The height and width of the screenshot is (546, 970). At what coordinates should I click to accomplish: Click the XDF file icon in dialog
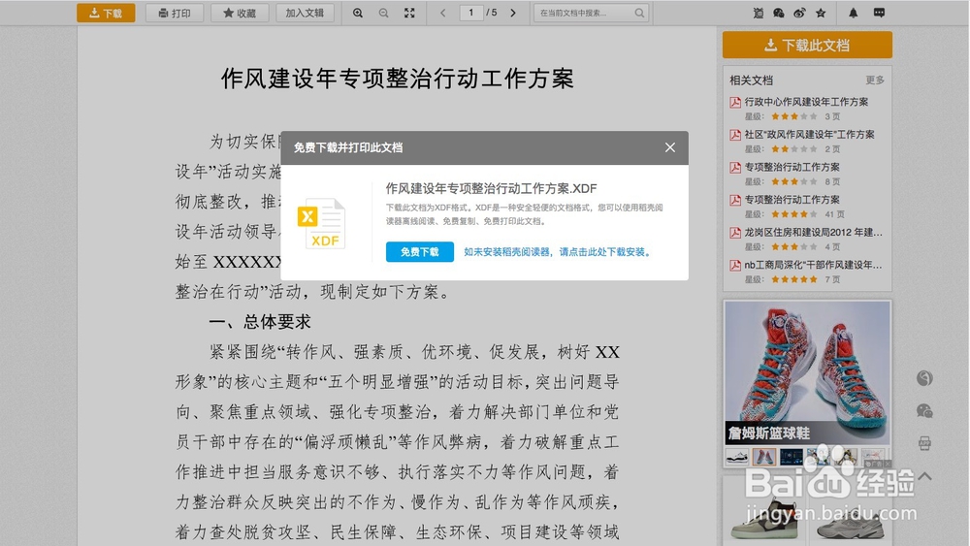tap(322, 223)
